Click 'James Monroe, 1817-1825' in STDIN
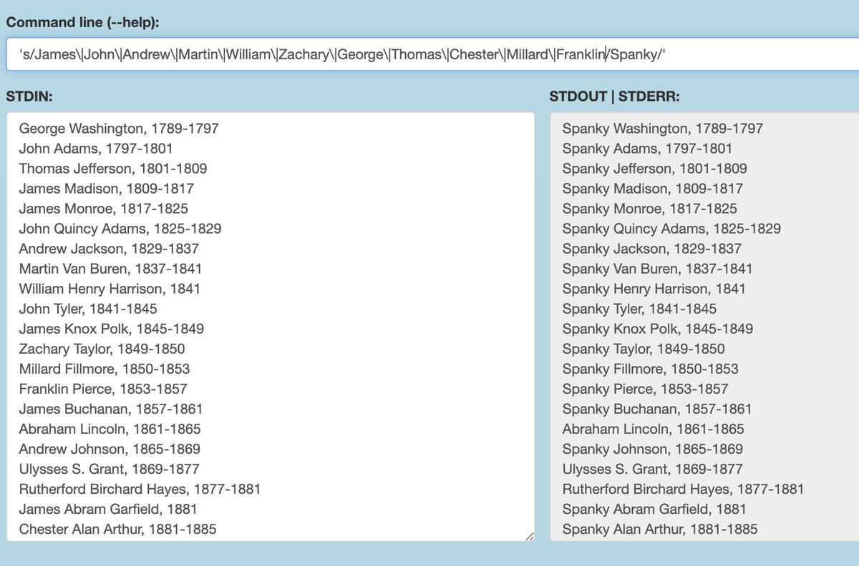859x566 pixels. point(104,209)
